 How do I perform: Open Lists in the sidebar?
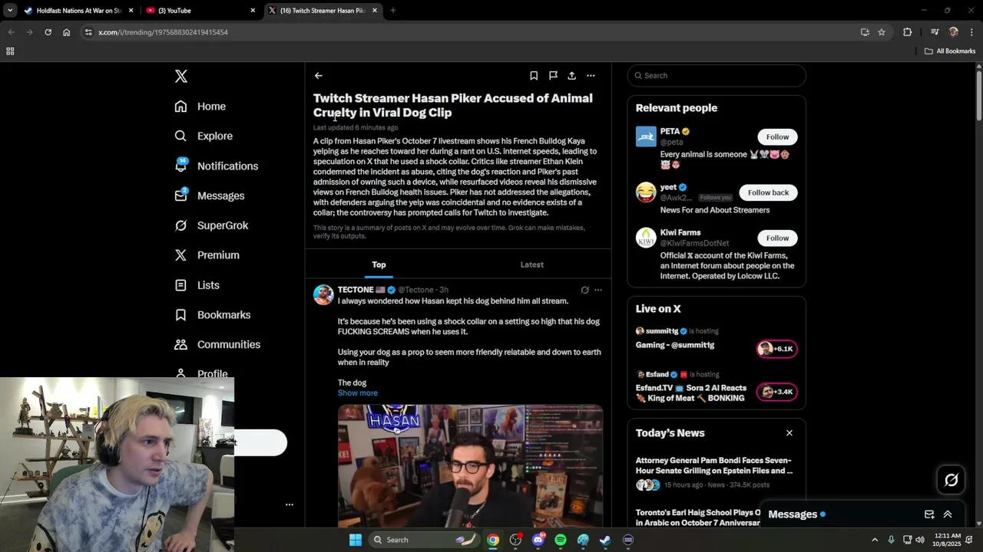pos(197,285)
